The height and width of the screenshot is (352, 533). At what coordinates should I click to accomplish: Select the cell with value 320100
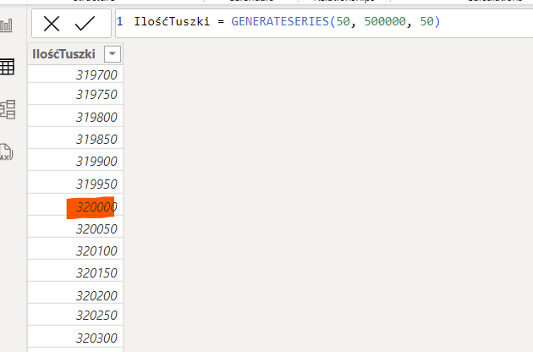click(x=75, y=250)
